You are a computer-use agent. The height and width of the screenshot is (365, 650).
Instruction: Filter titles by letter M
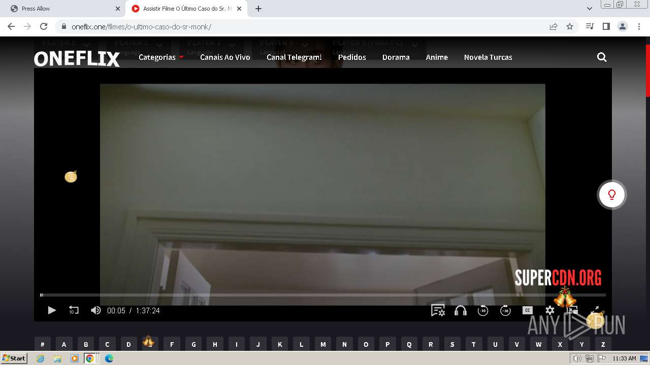pyautogui.click(x=323, y=344)
